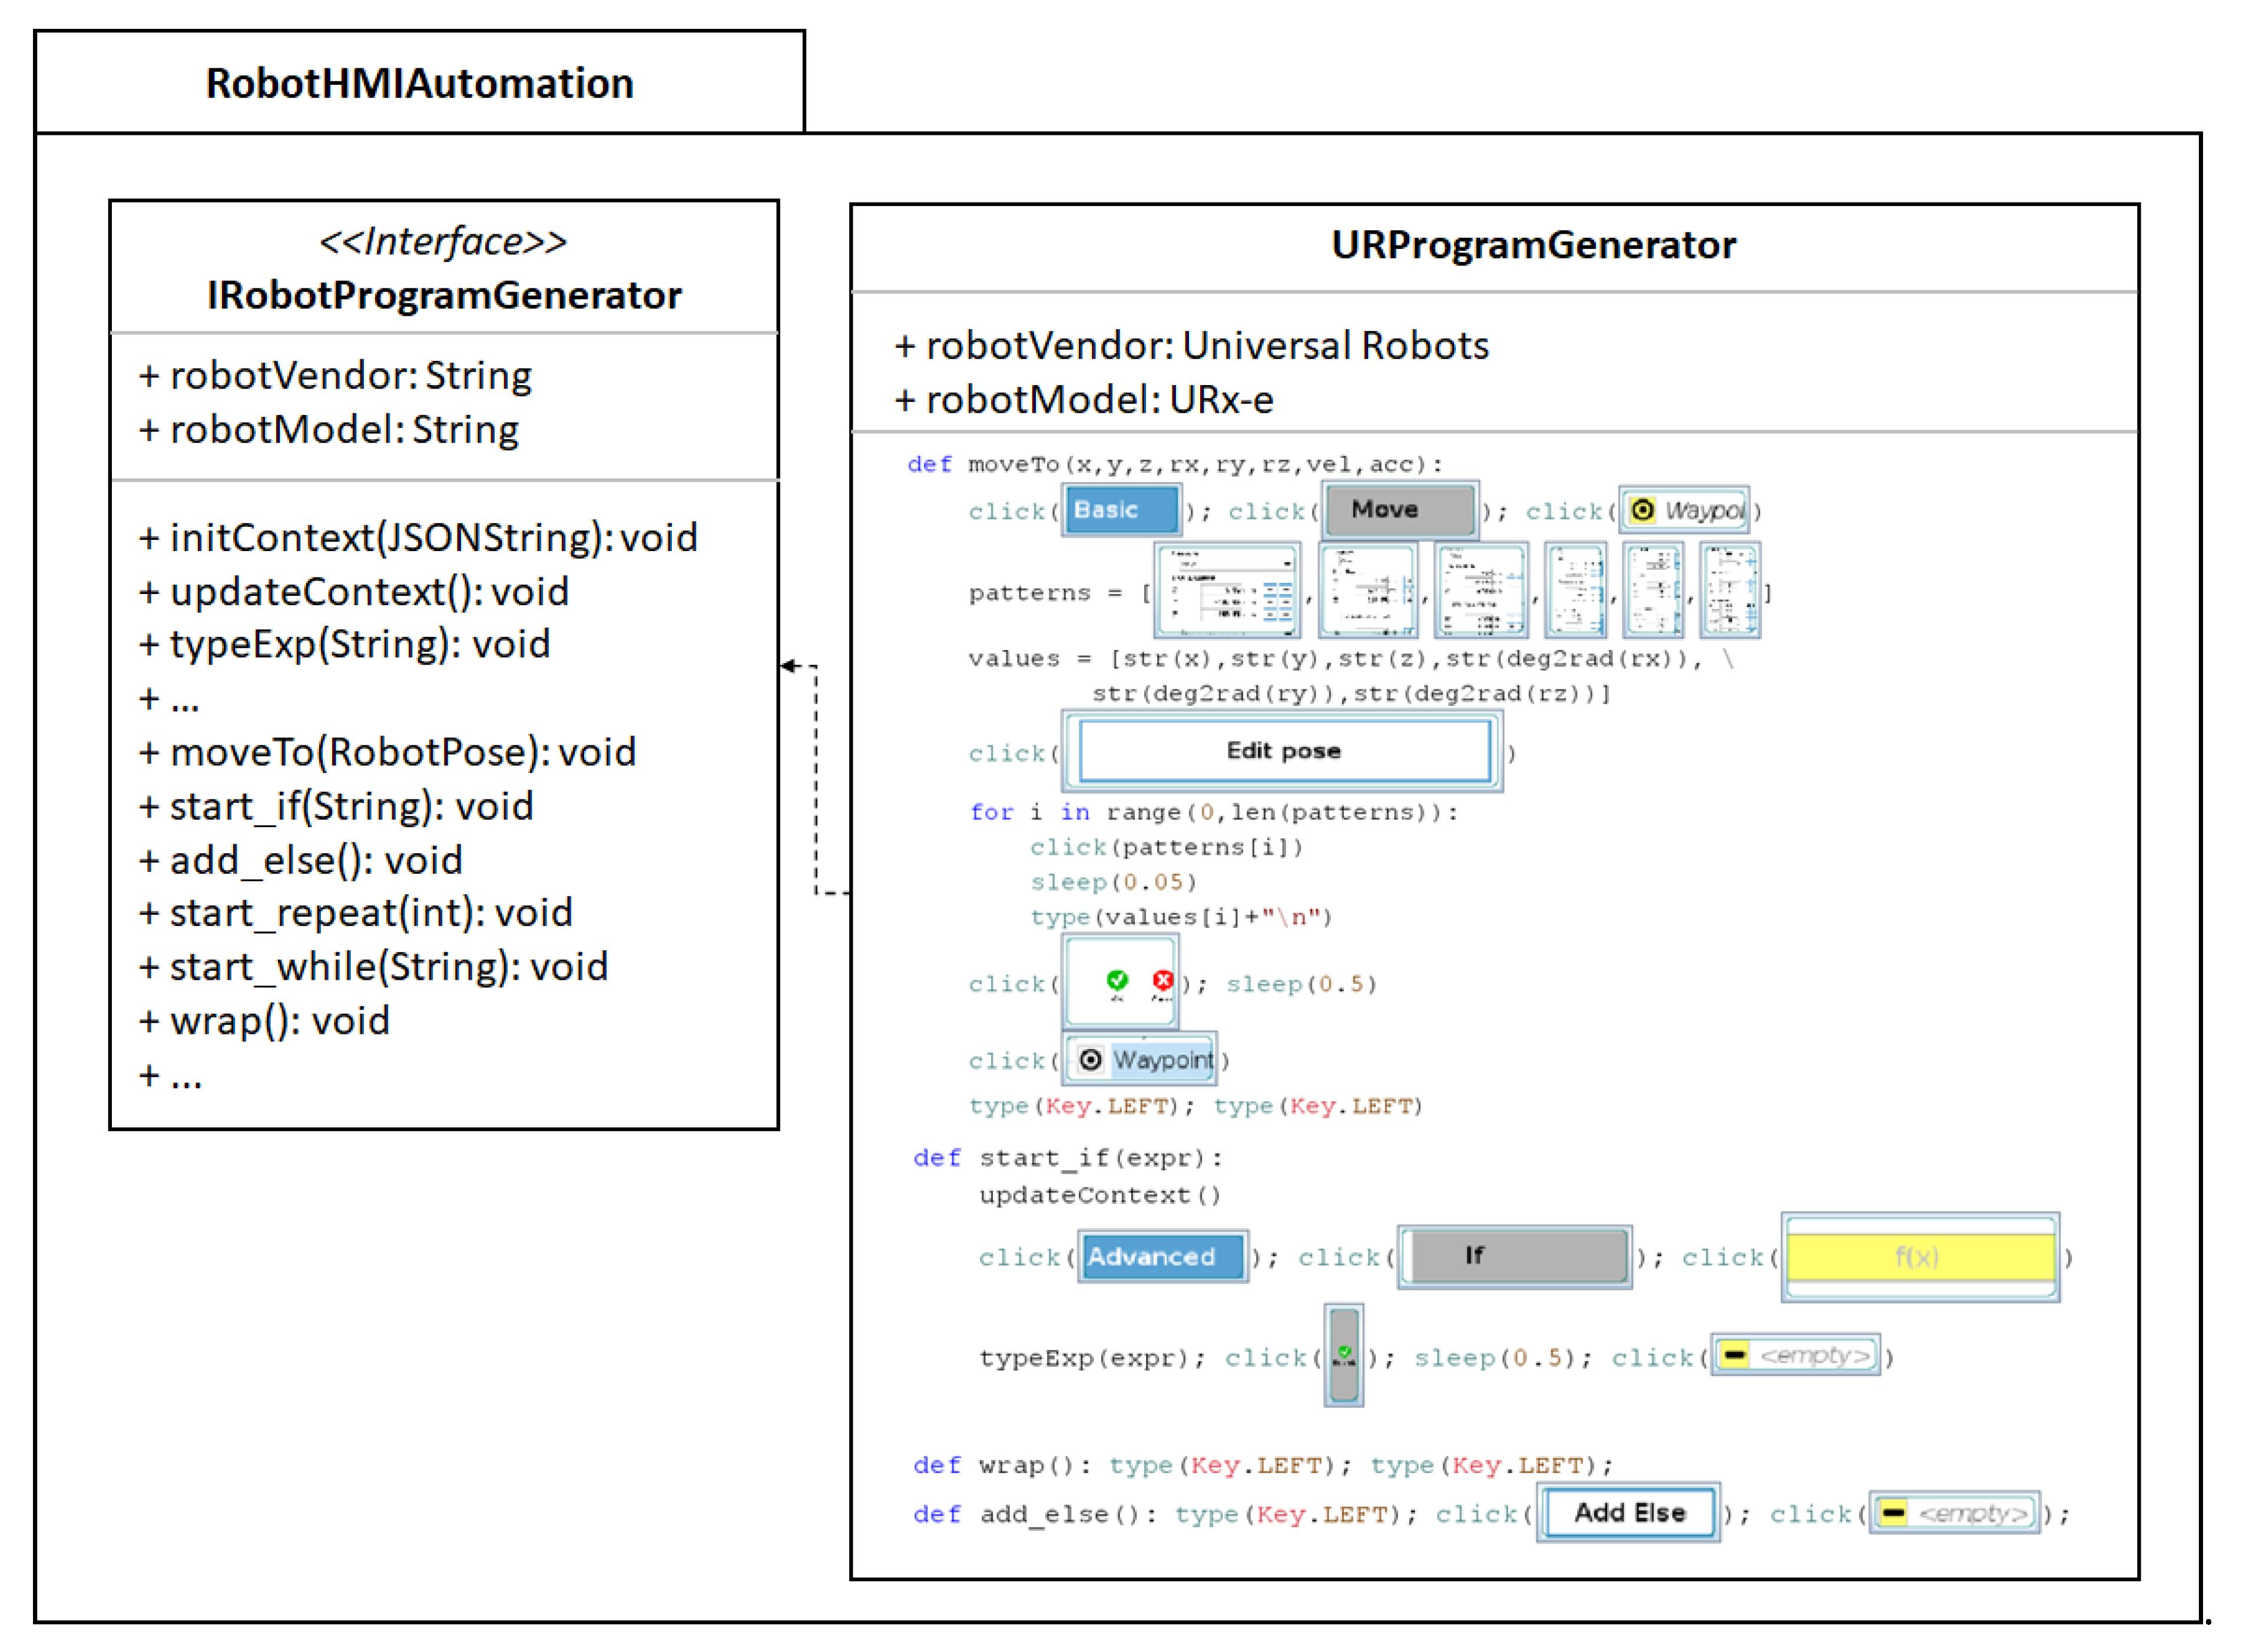
Task: Click the Edit pose button
Action: click(x=1284, y=752)
